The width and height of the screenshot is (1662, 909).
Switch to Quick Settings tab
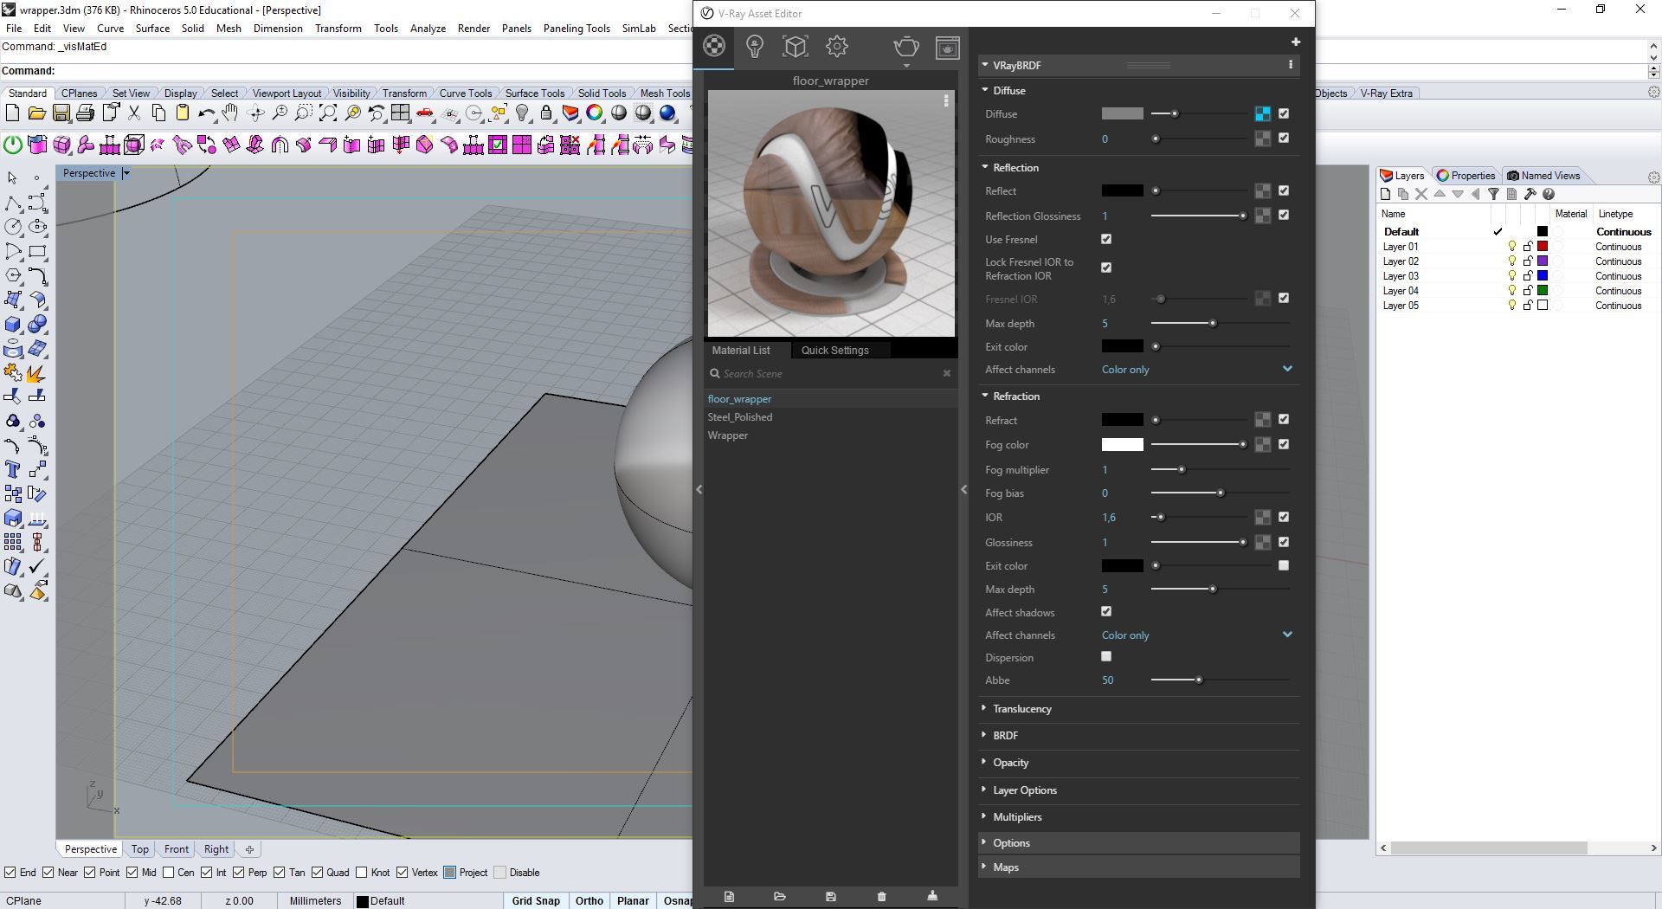(x=834, y=351)
